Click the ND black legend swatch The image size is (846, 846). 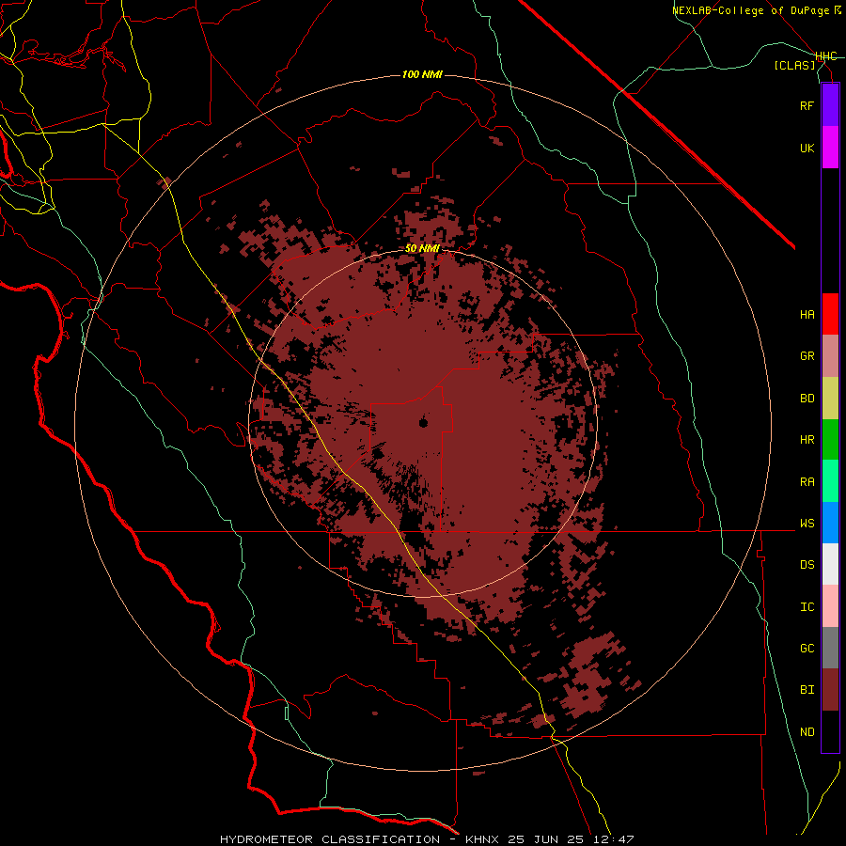pos(830,731)
